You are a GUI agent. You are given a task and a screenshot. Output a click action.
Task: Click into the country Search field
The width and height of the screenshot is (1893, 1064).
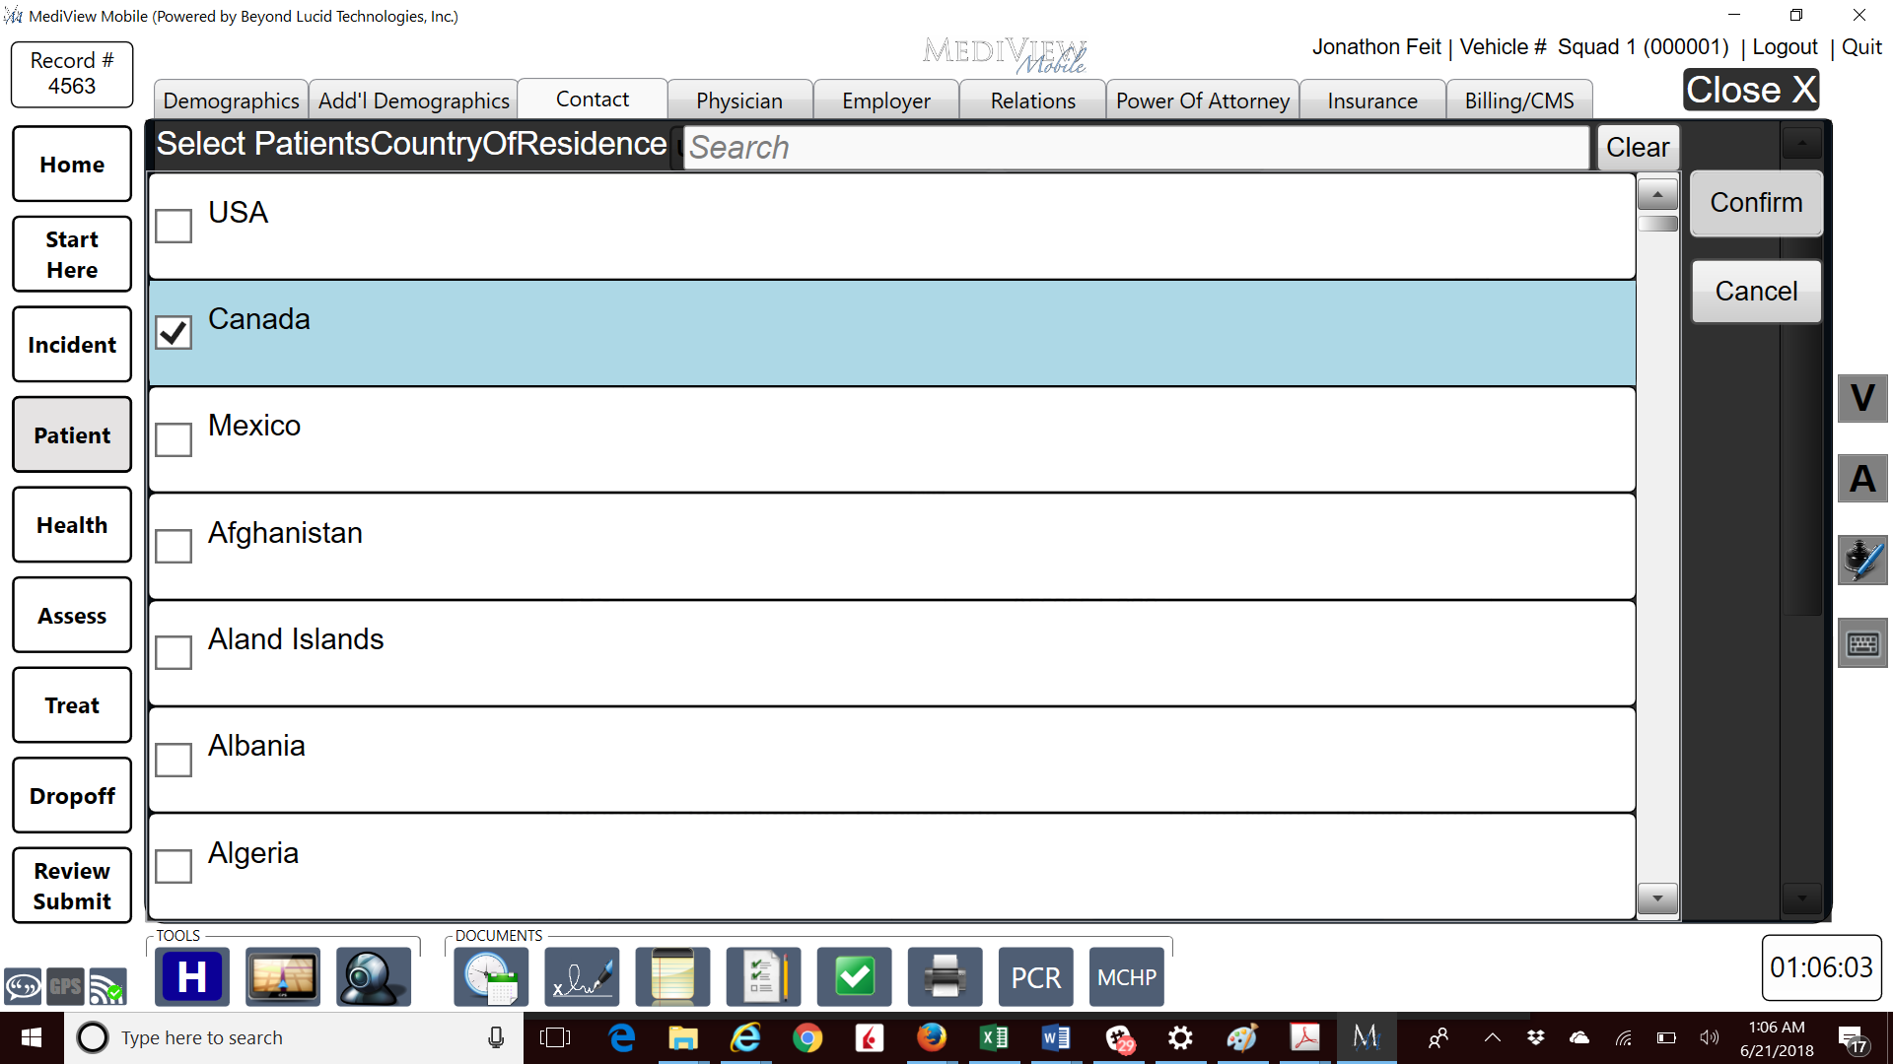[x=1134, y=148]
